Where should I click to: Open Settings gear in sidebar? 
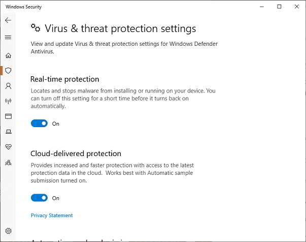[8, 231]
